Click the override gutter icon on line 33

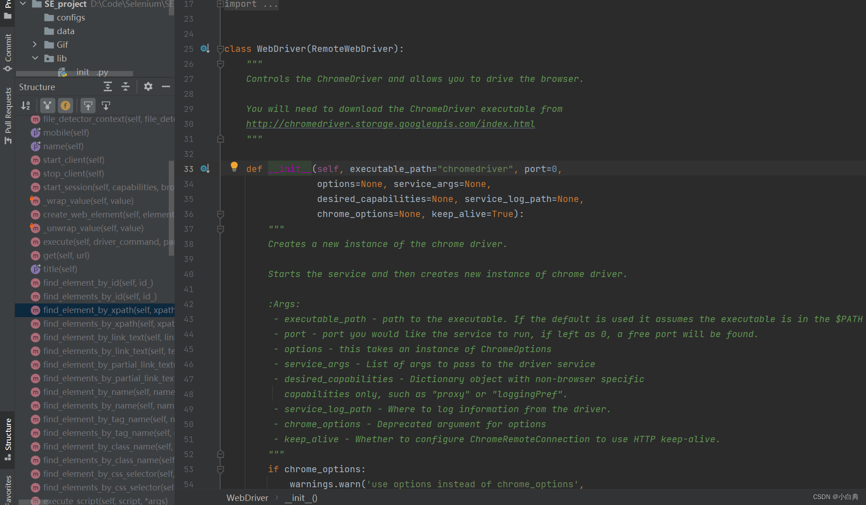coord(205,169)
